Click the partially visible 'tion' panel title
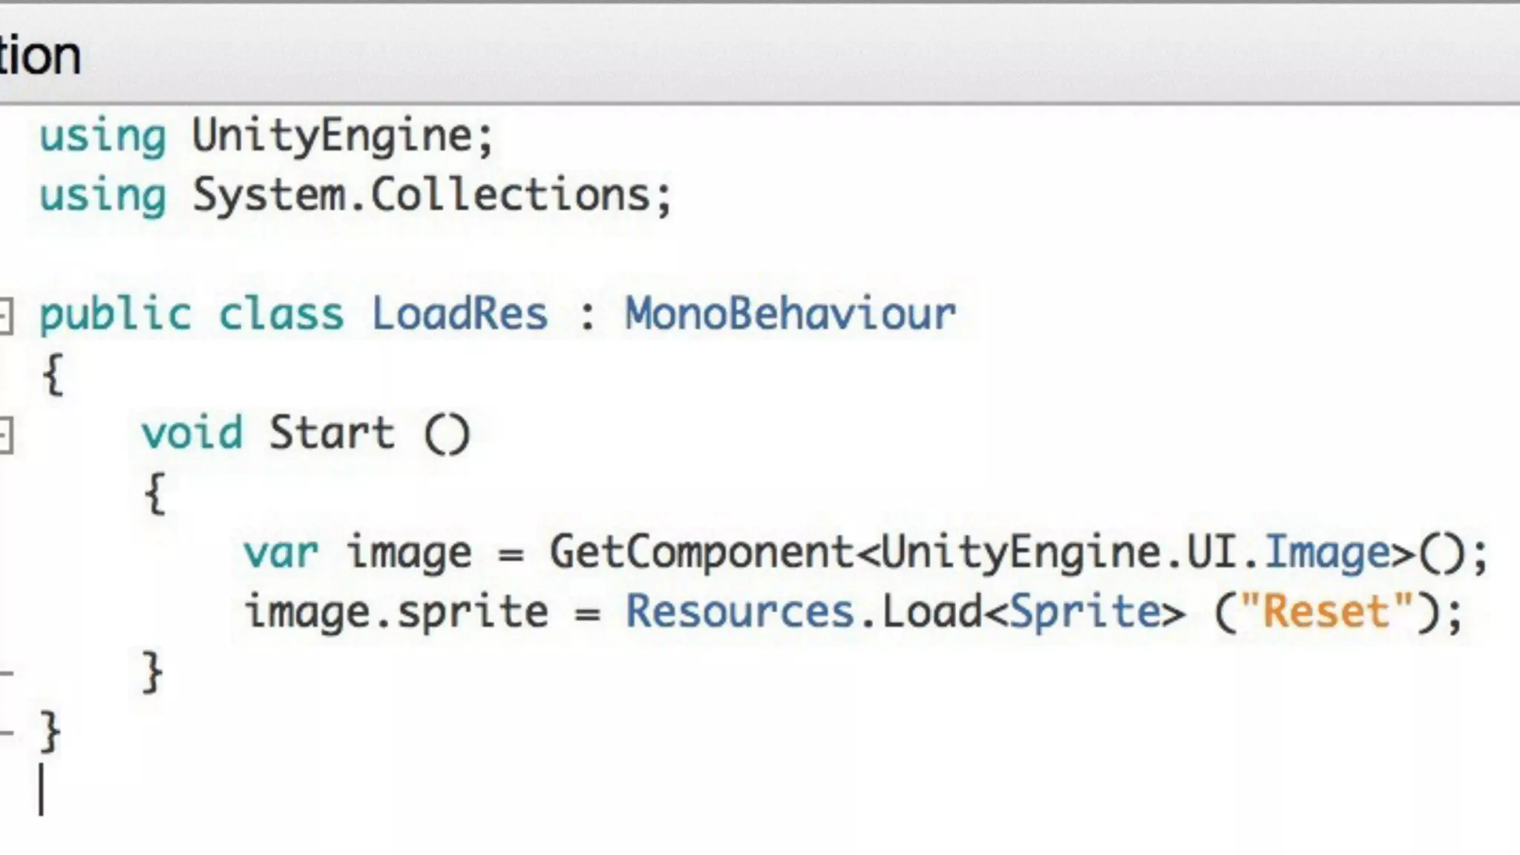The width and height of the screenshot is (1520, 855). (x=39, y=56)
